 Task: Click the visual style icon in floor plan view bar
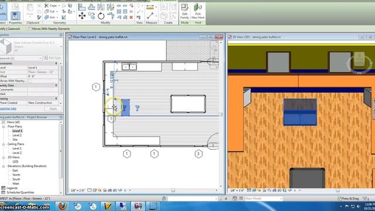point(95,190)
